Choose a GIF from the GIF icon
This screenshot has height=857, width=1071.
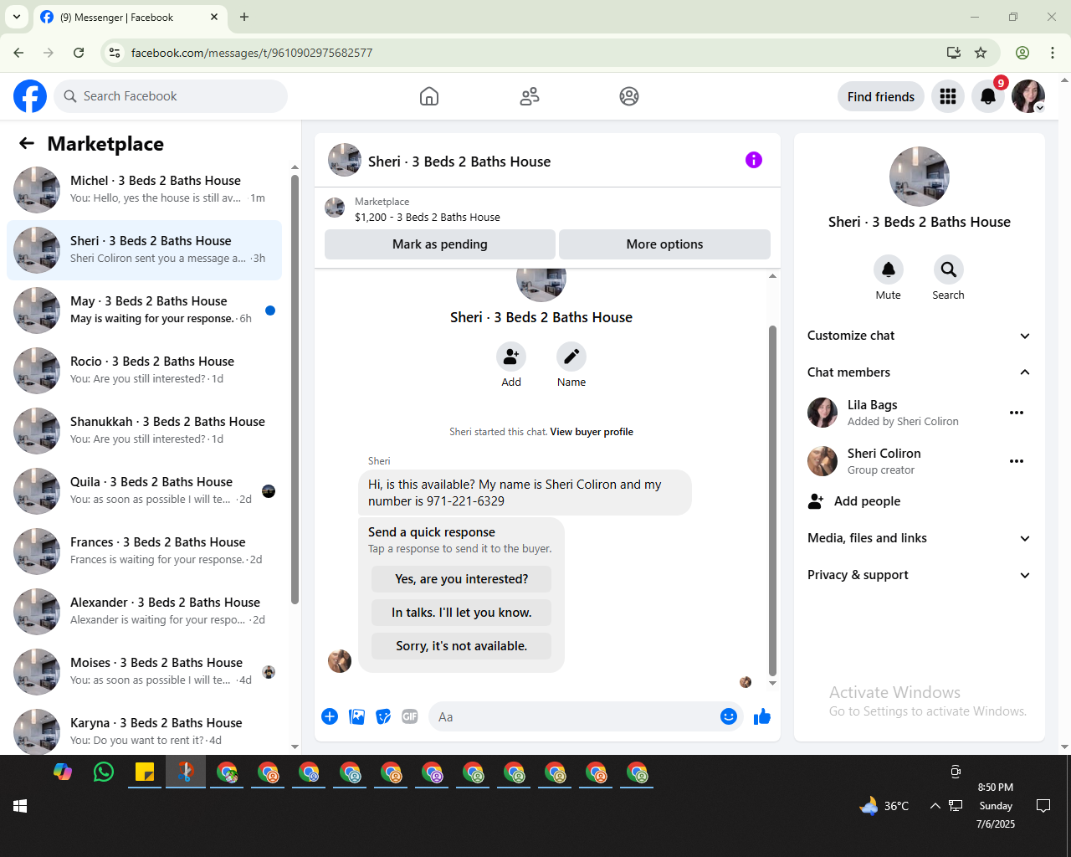click(x=410, y=716)
